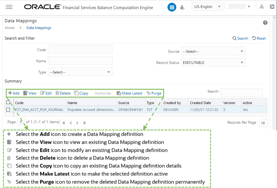The image size is (277, 188).
Task: Click the Data Mappings breadcrumb link
Action: (39, 28)
